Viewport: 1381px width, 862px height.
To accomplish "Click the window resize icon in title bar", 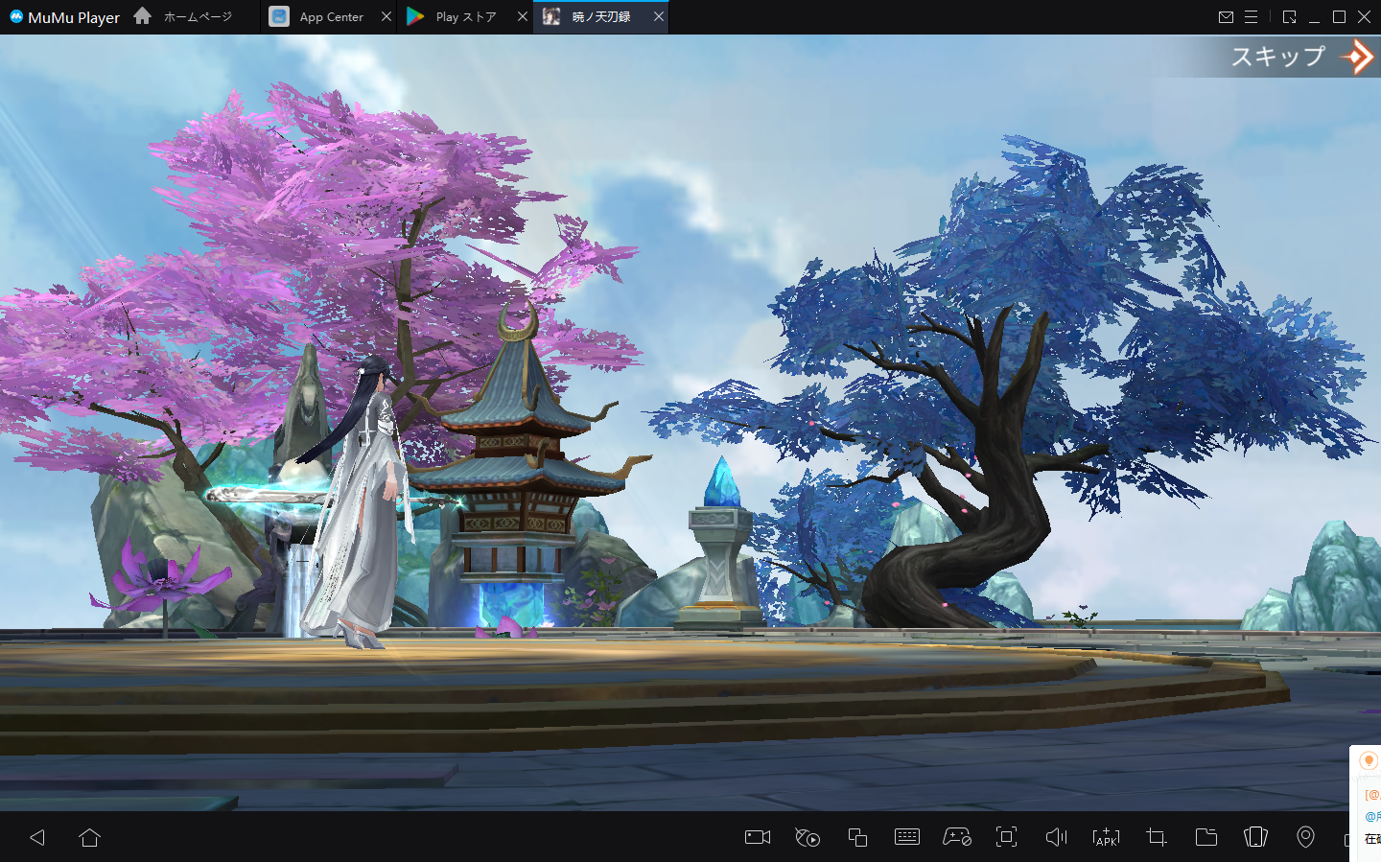I will click(1289, 16).
